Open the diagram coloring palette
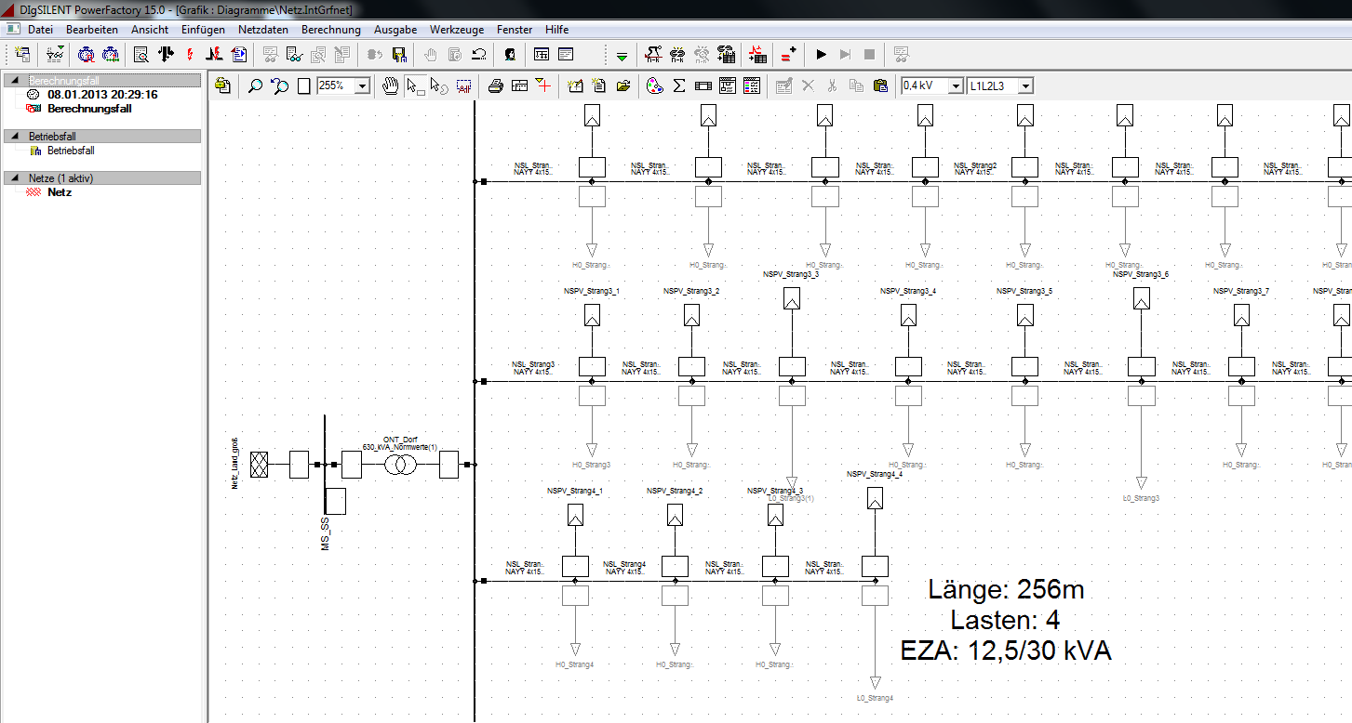1352x723 pixels. tap(653, 85)
